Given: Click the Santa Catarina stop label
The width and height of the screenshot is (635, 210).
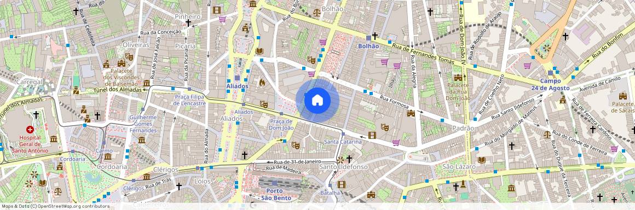Looking at the screenshot, I should 343,142.
